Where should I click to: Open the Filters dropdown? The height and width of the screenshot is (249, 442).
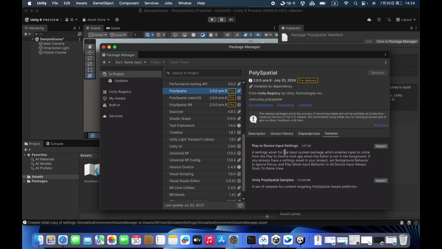point(157,62)
